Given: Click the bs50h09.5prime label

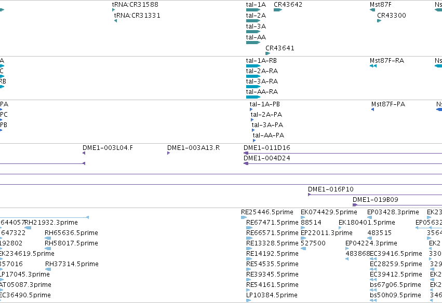Looking at the screenshot, I should tap(395, 295).
